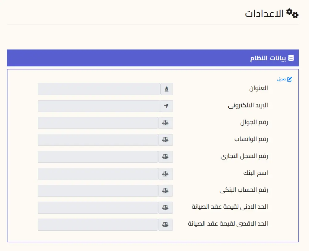Click the database icon in بيانات النظام header

pyautogui.click(x=291, y=57)
